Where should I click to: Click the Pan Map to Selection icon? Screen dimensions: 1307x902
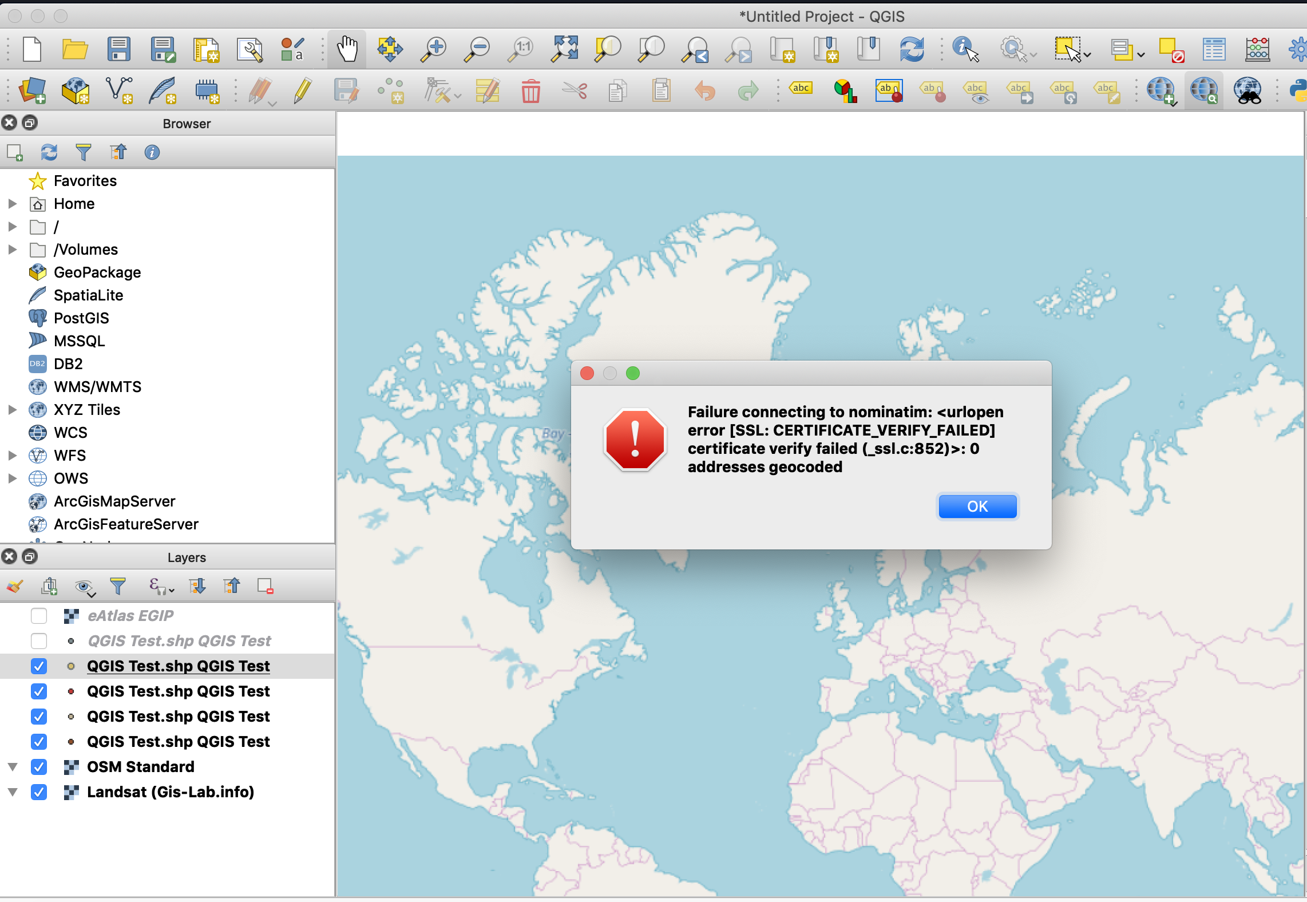pyautogui.click(x=390, y=49)
